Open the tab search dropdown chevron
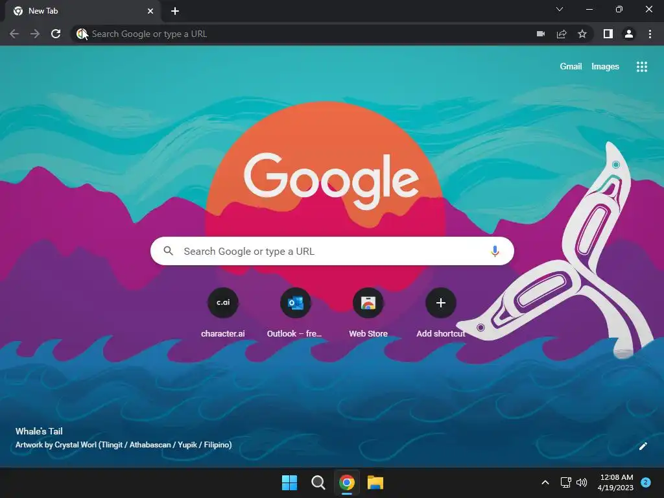The height and width of the screenshot is (498, 664). pyautogui.click(x=560, y=9)
